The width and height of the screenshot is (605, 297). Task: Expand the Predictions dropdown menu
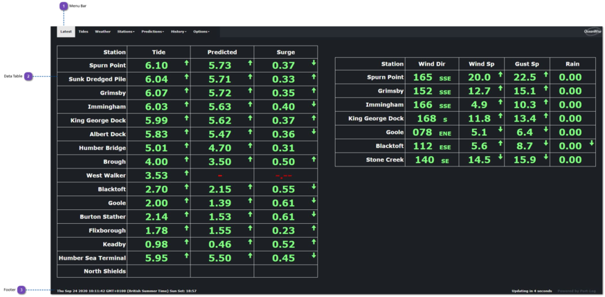152,32
